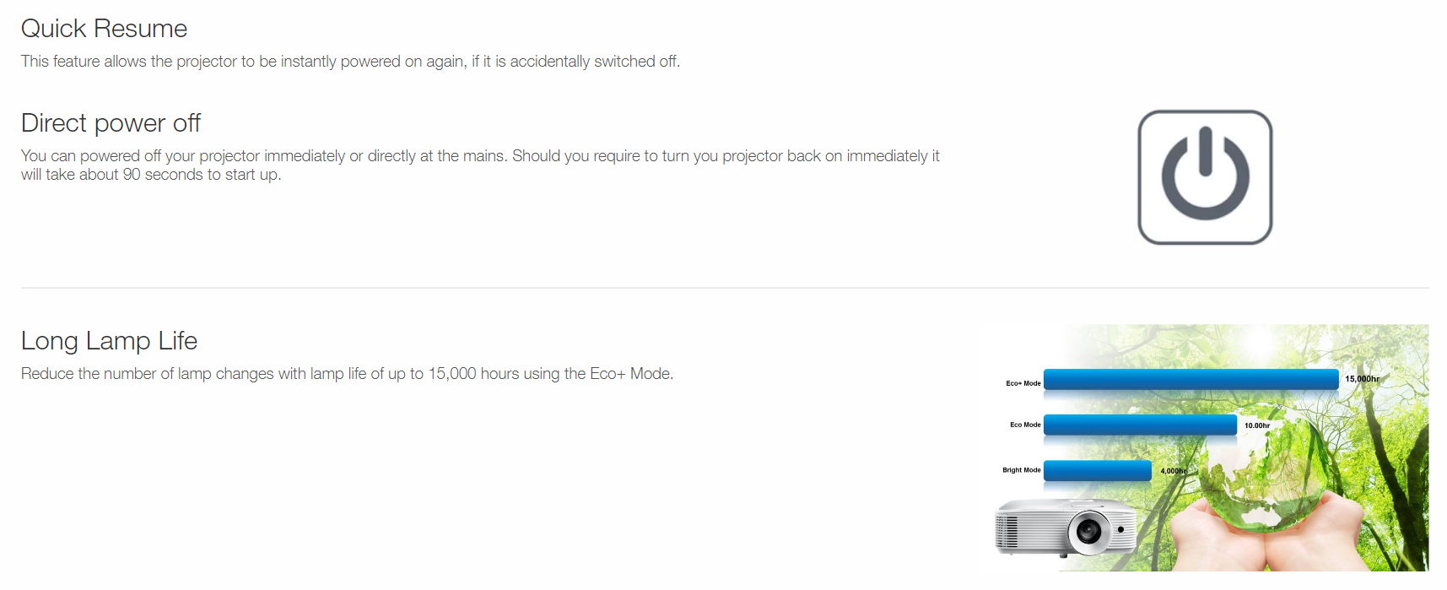Click the Eco+ Mode label
Image resolution: width=1447 pixels, height=590 pixels.
[1023, 383]
